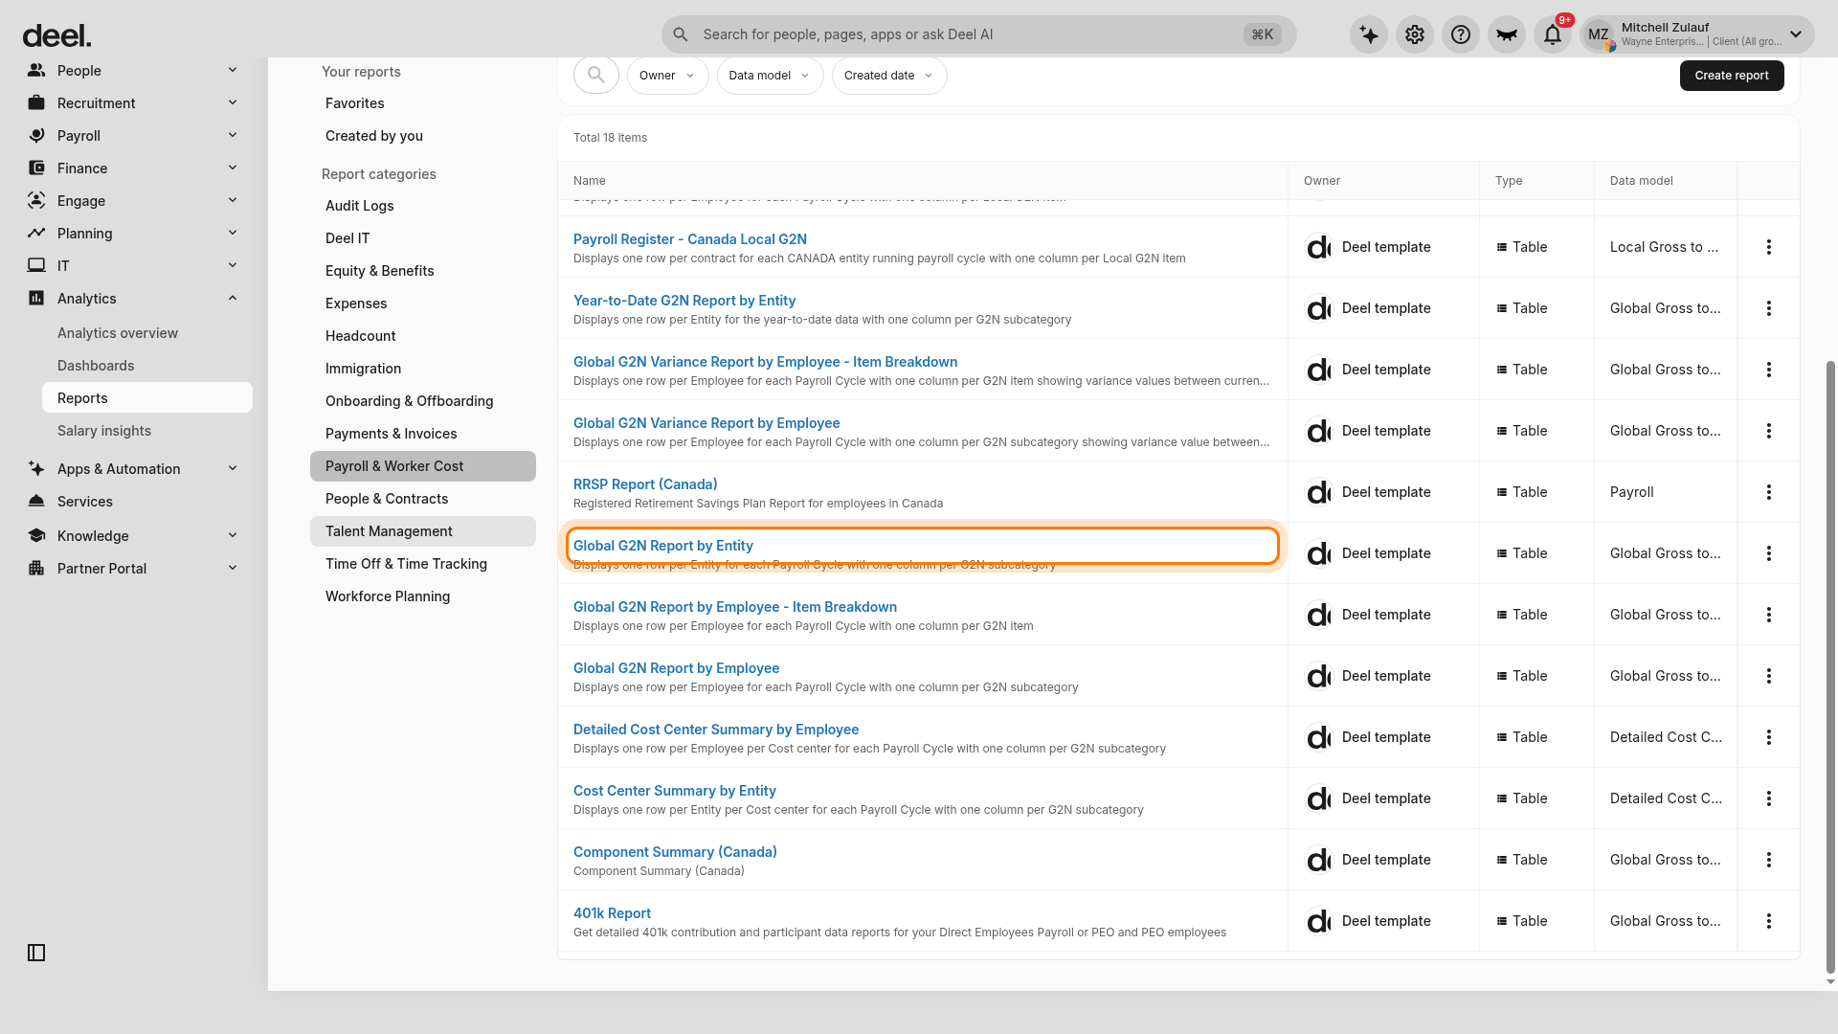This screenshot has height=1034, width=1838.
Task: Expand the Engage menu chevron
Action: pos(233,200)
